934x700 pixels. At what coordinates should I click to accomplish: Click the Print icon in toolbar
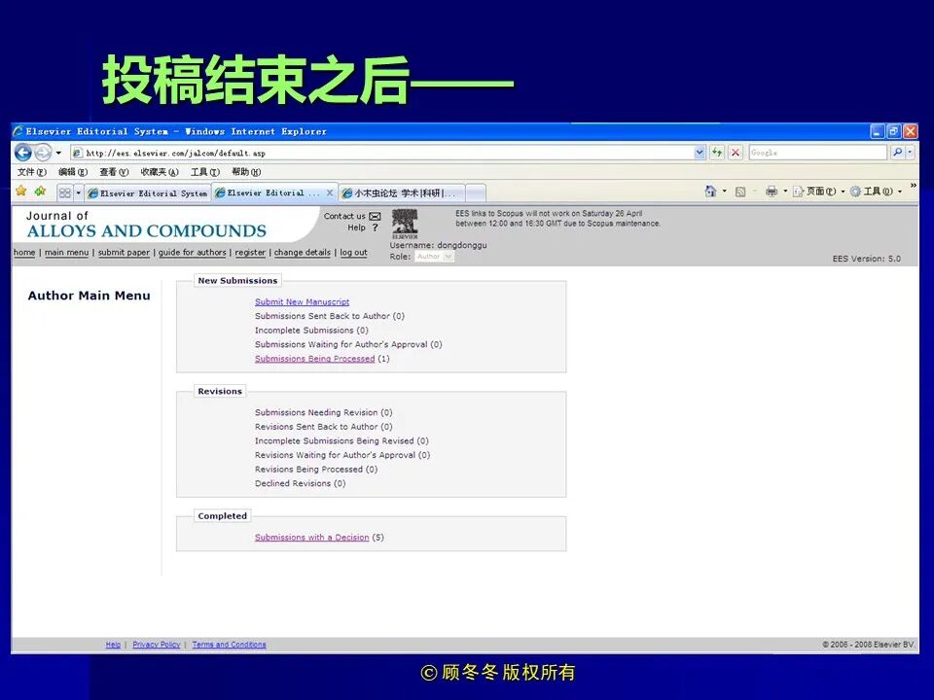point(772,192)
